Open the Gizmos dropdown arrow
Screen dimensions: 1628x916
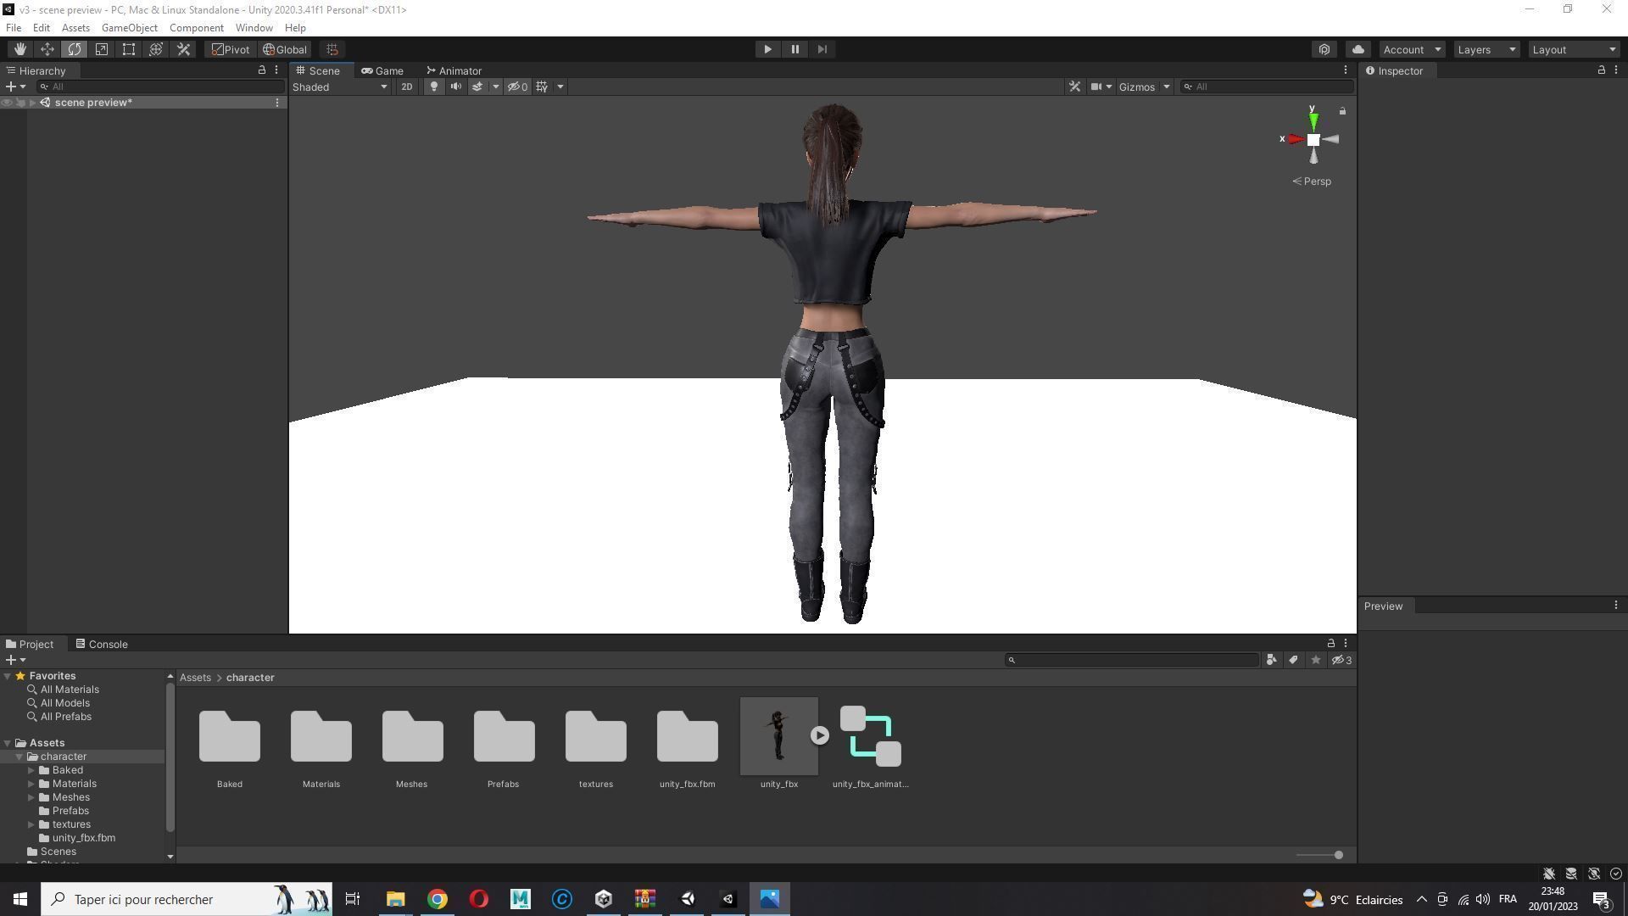[x=1166, y=87]
